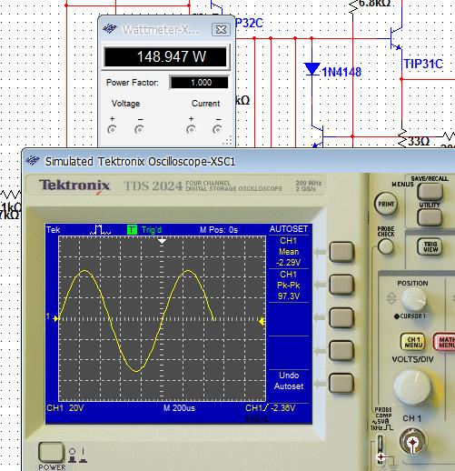The image size is (455, 471).
Task: Click the UTILITY button on the oscilloscope
Action: coord(430,217)
